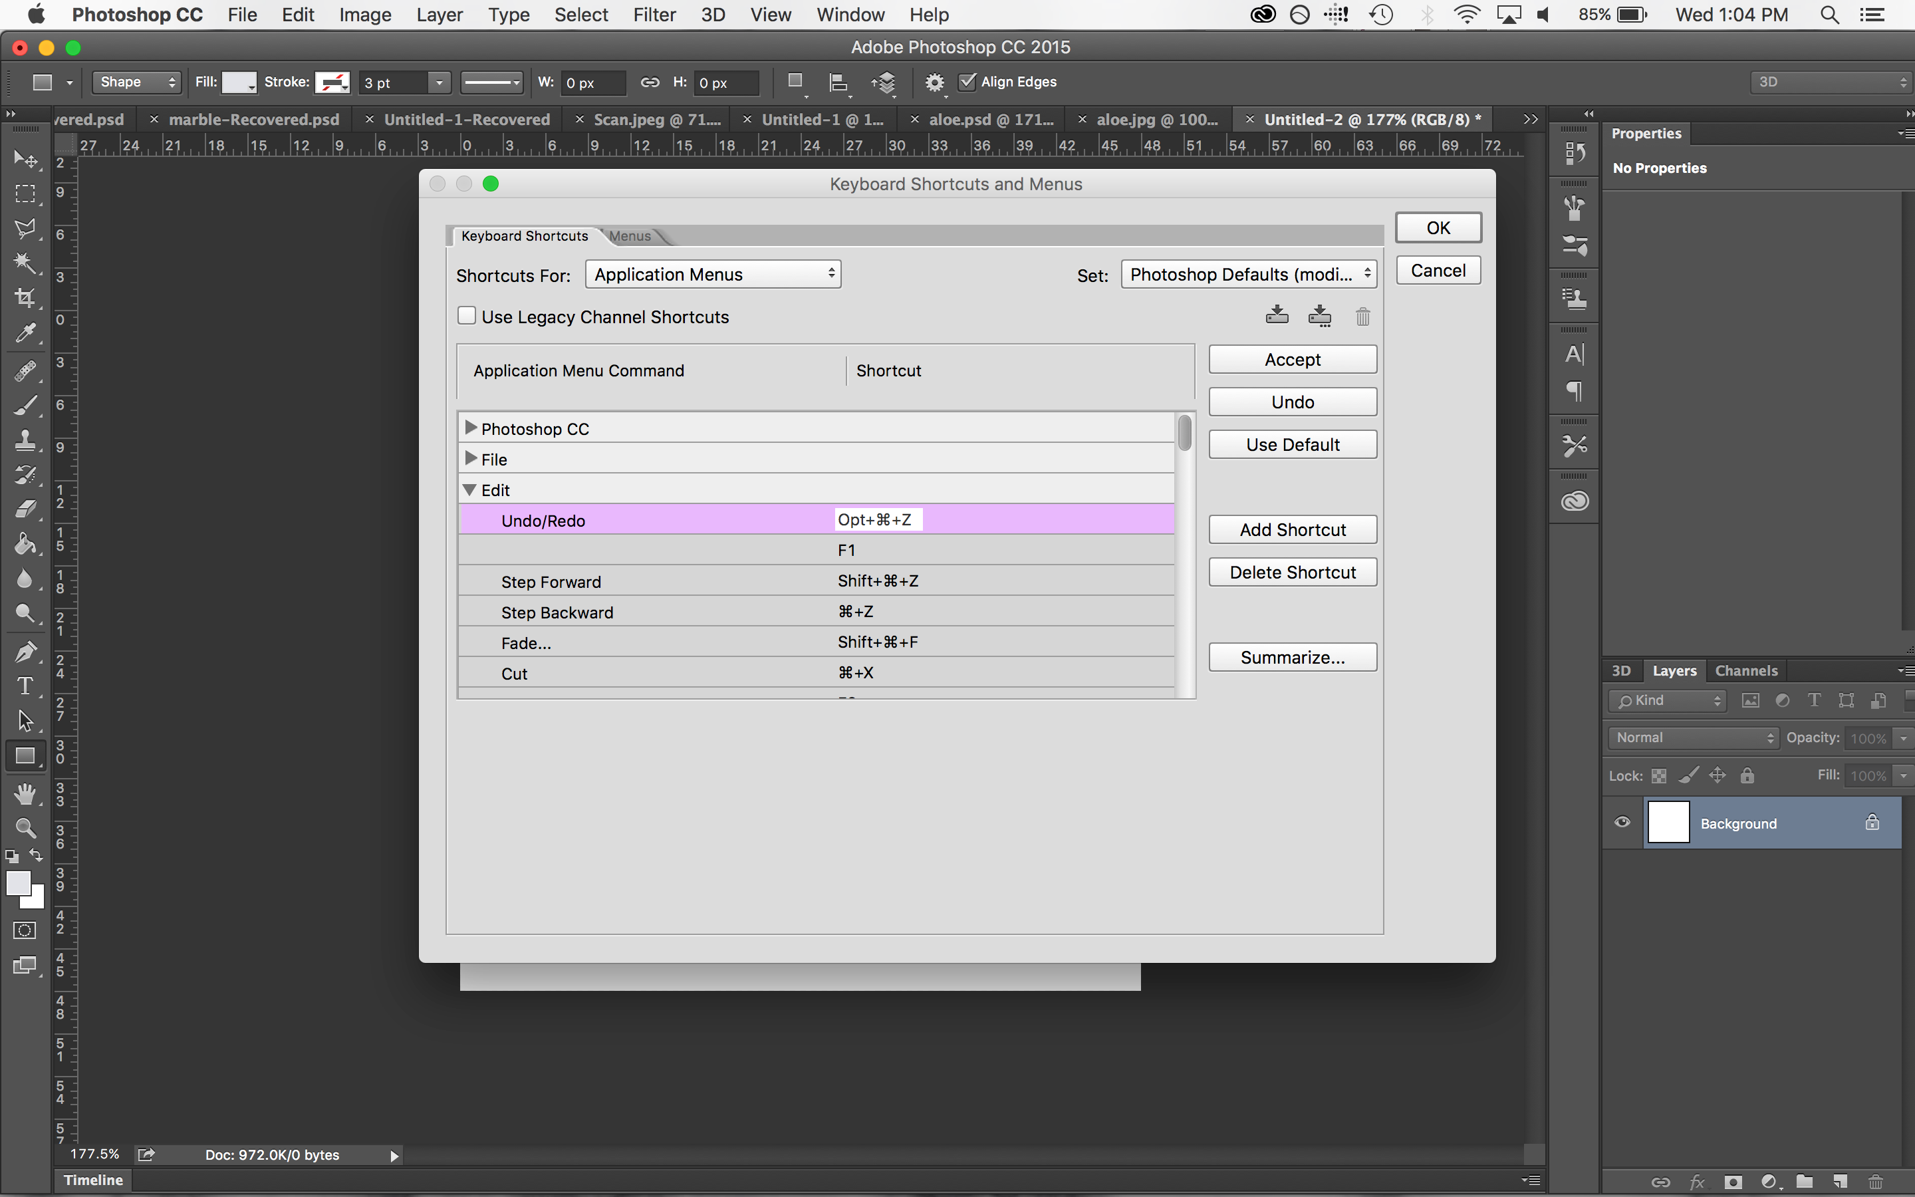
Task: Open the Paragraph panel icon
Action: [x=1575, y=390]
